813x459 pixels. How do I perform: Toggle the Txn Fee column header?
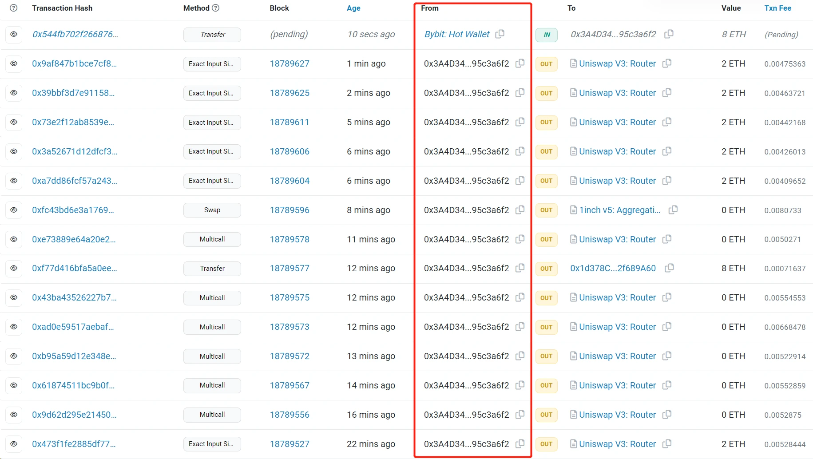777,8
